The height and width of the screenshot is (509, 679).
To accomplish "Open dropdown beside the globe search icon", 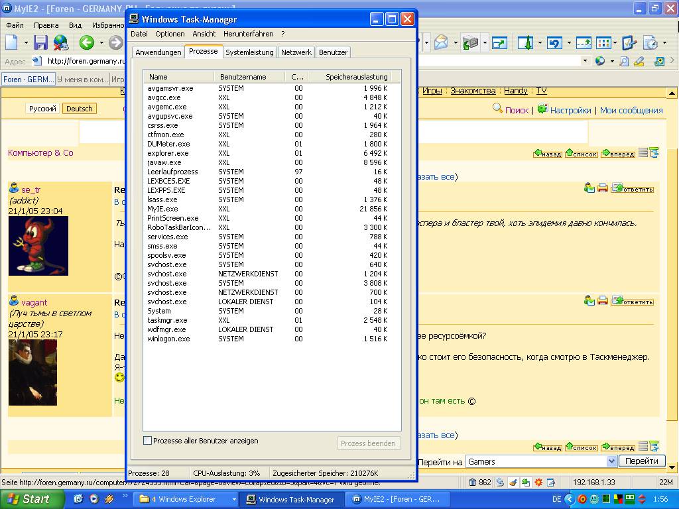I will click(x=612, y=61).
